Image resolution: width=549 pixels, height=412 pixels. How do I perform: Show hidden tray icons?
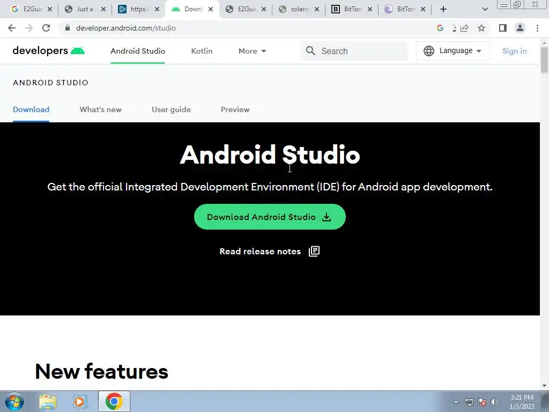(x=456, y=402)
